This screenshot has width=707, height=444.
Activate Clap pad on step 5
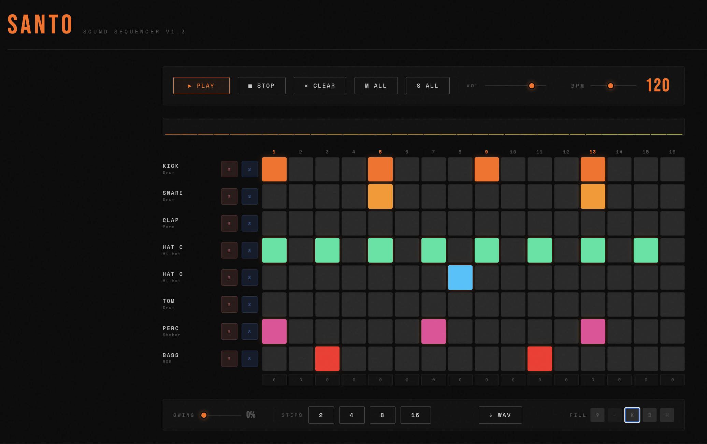pos(380,223)
